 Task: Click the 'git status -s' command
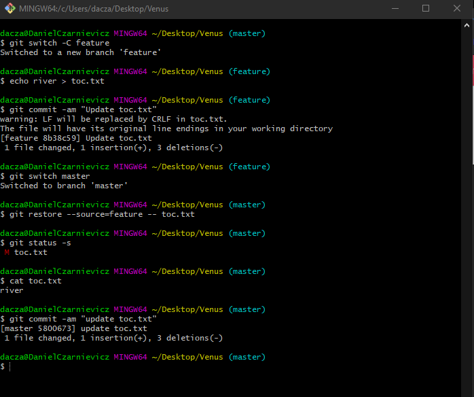click(x=42, y=243)
